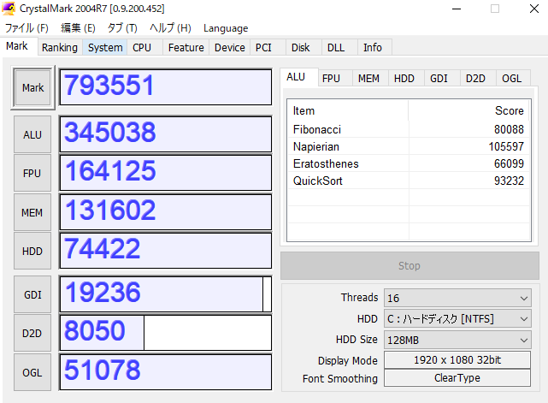Launch the MEM benchmark test
This screenshot has width=548, height=403.
pos(32,212)
